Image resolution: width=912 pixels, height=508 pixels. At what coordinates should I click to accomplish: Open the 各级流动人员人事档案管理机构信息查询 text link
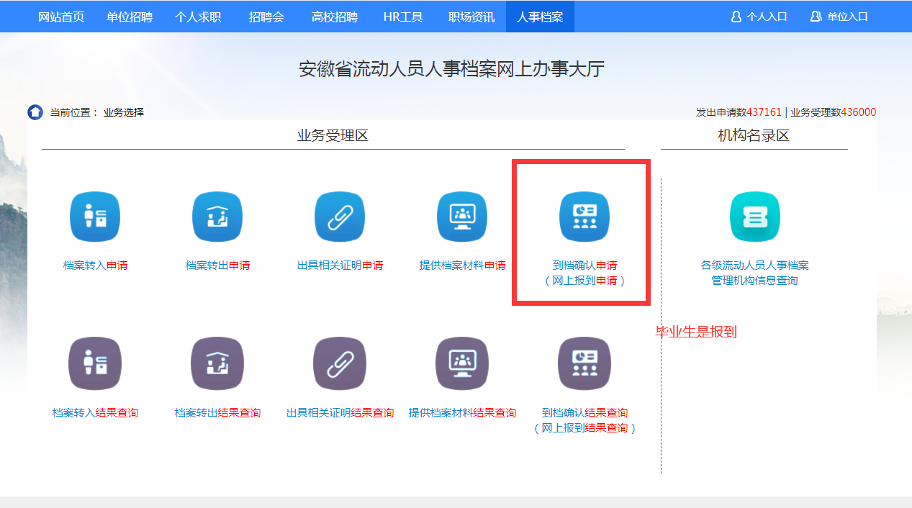[754, 273]
